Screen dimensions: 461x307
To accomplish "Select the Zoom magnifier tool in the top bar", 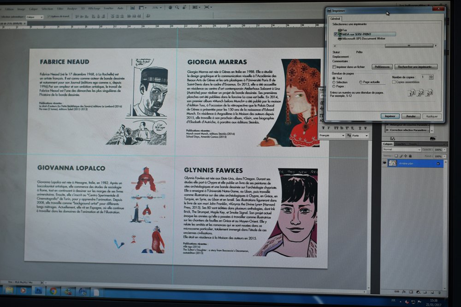I will pyautogui.click(x=177, y=7).
